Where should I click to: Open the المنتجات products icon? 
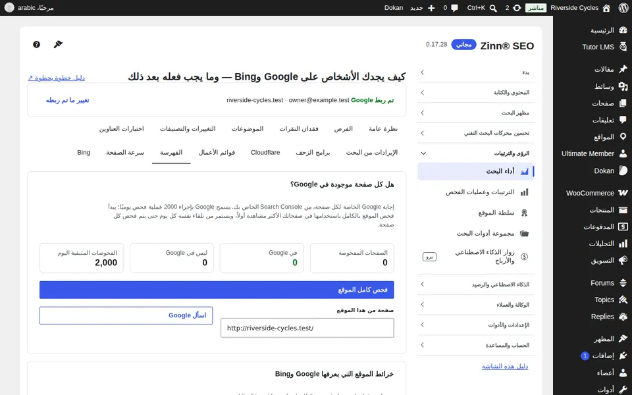[x=623, y=210]
